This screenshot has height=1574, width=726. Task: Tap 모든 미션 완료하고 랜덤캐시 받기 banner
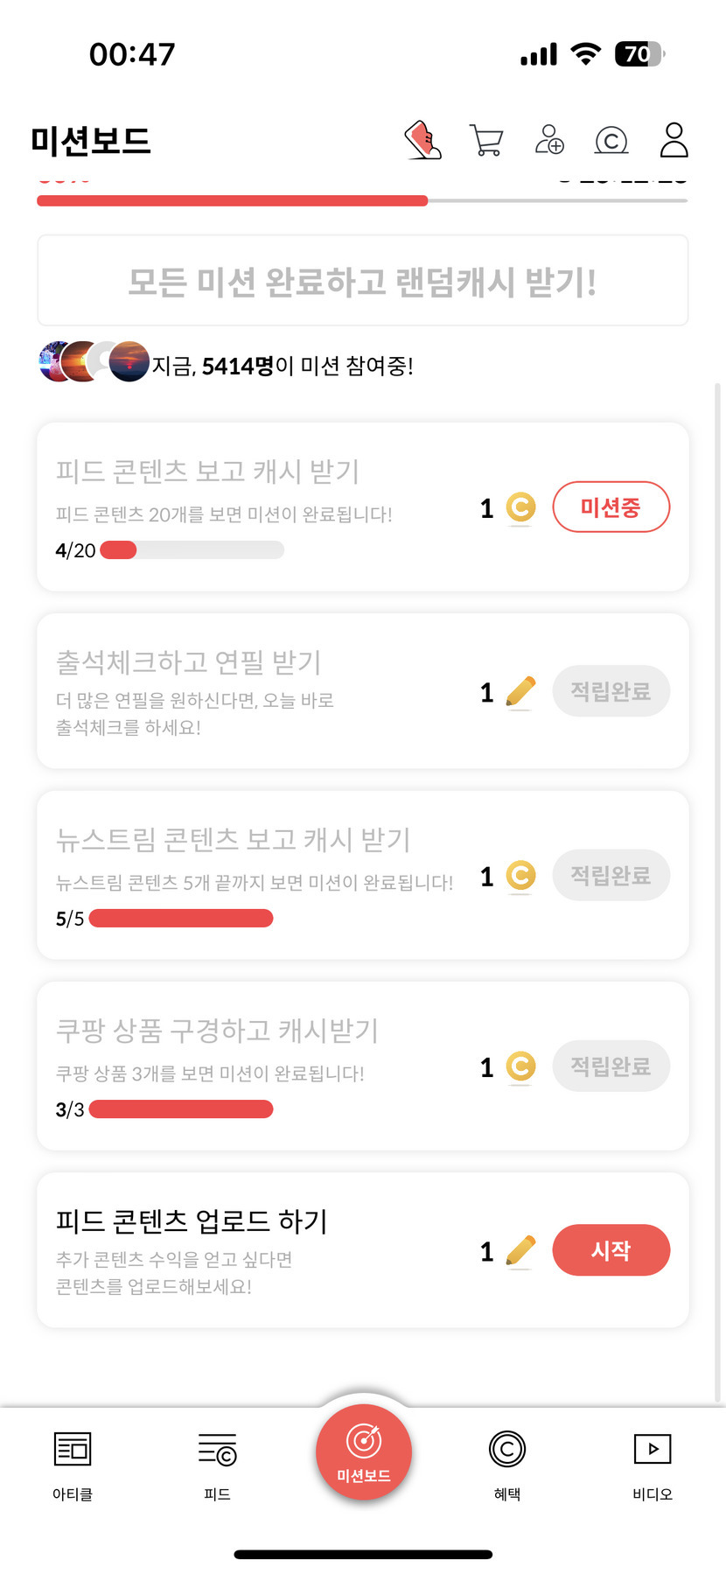pyautogui.click(x=362, y=282)
